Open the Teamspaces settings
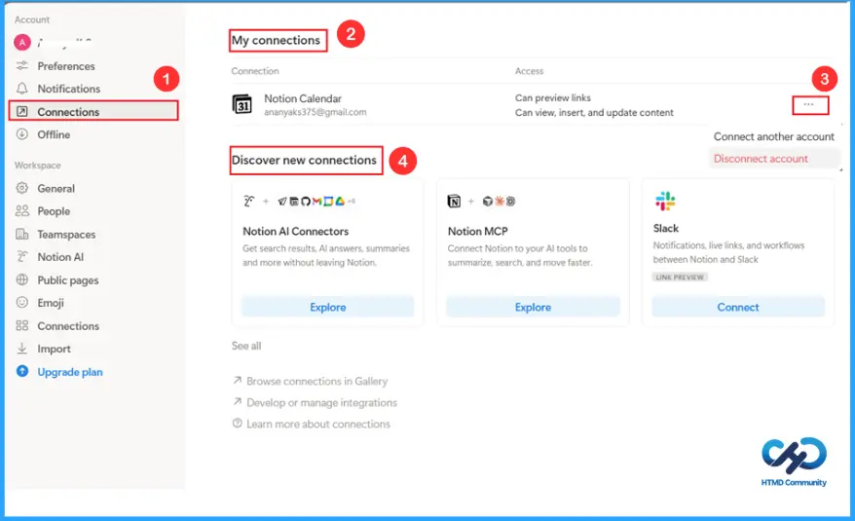The height and width of the screenshot is (521, 855). click(66, 234)
